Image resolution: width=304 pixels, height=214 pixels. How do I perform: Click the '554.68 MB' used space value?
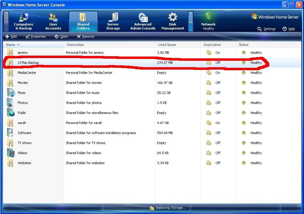coord(165,133)
